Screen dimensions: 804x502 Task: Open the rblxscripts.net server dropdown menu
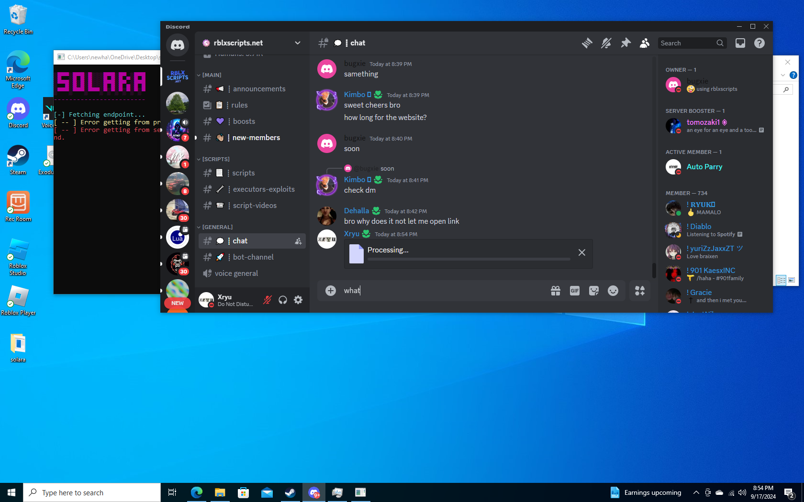(x=252, y=43)
